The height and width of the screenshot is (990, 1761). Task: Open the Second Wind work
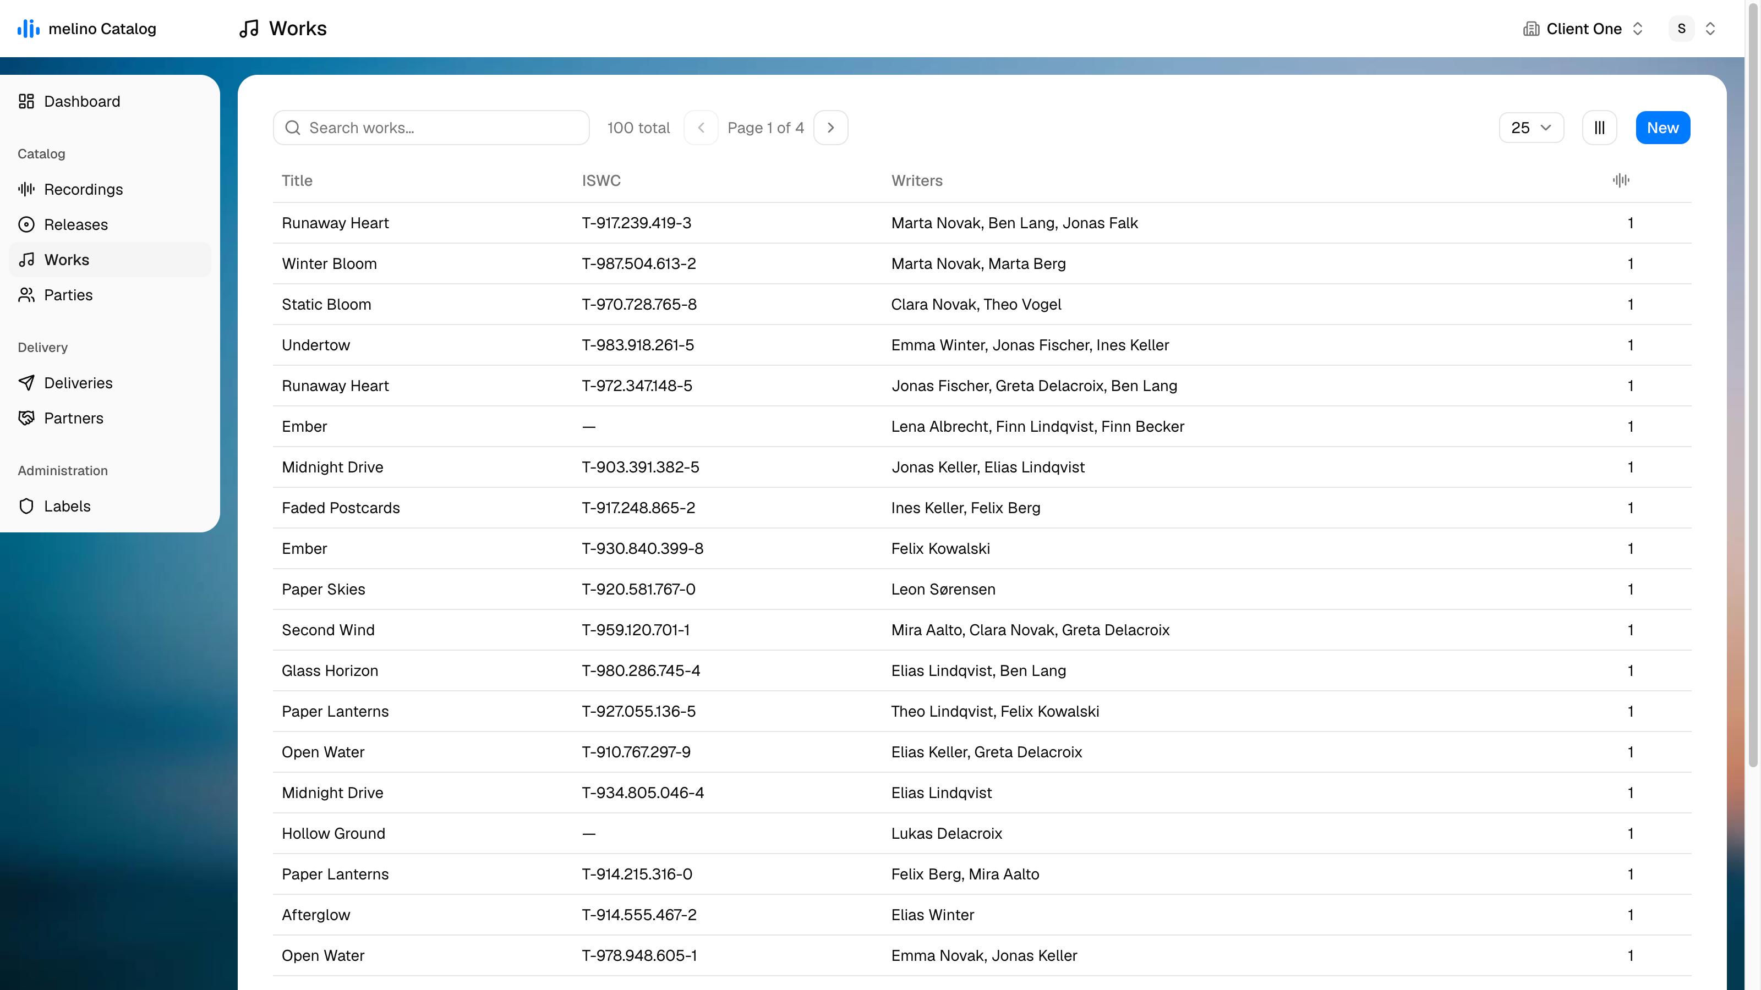pyautogui.click(x=982, y=630)
